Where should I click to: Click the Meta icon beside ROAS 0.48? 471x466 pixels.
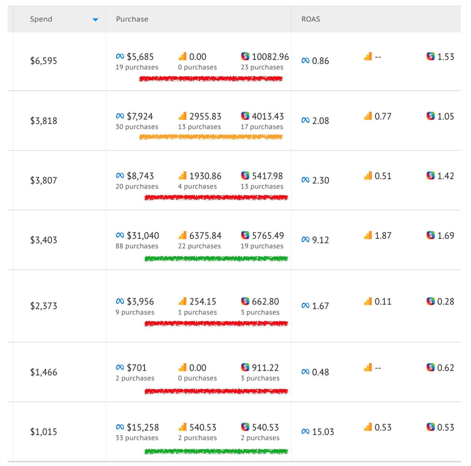(306, 372)
